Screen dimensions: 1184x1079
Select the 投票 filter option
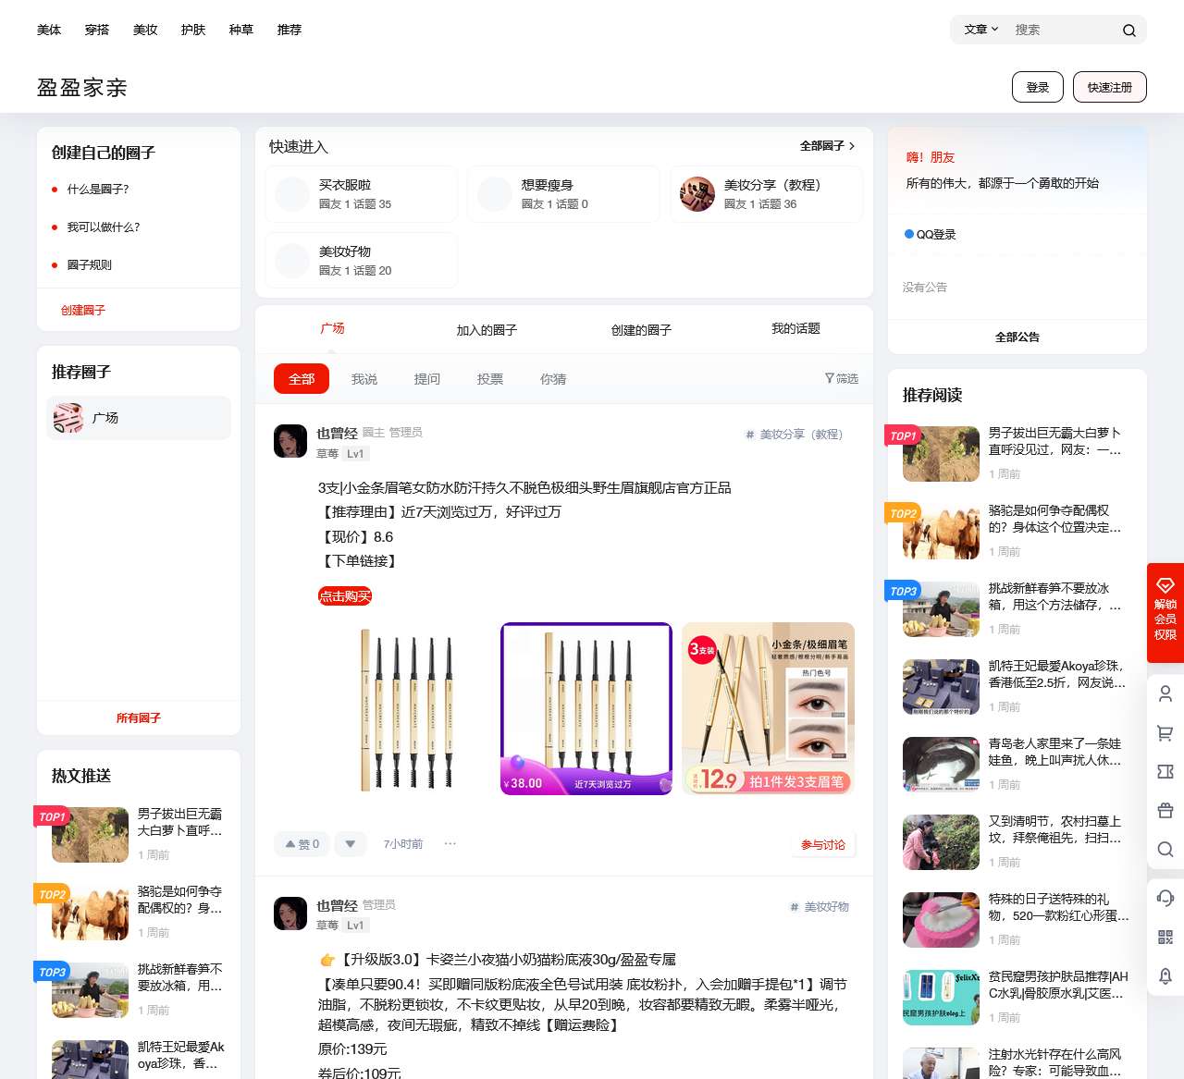tap(490, 378)
